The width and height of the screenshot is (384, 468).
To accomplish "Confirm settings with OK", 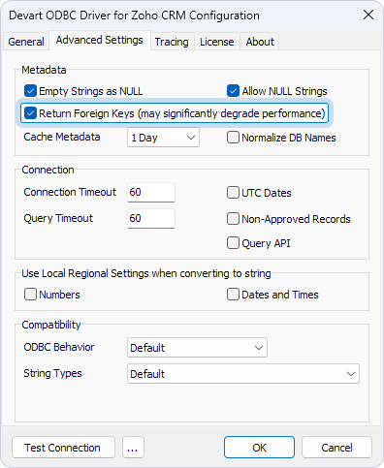I will point(259,448).
